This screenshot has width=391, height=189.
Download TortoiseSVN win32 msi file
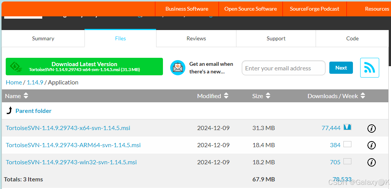click(71, 162)
